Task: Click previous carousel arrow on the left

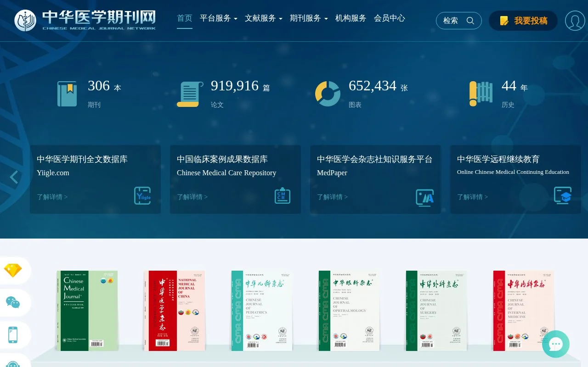Action: (x=14, y=177)
